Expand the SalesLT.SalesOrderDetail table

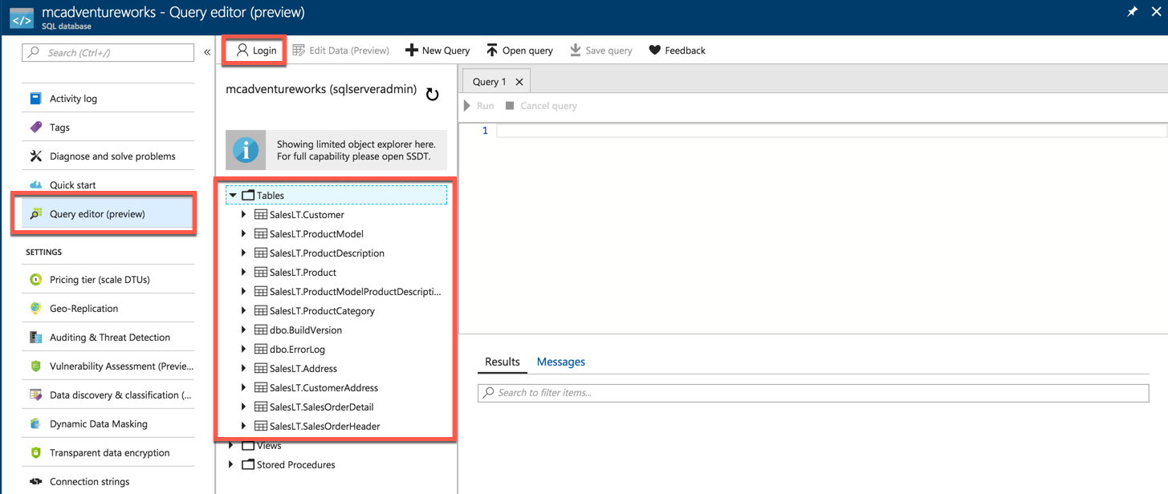244,407
